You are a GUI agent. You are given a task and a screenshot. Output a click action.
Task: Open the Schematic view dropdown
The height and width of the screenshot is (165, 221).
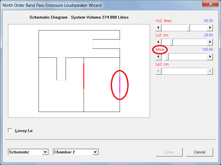coord(45,152)
